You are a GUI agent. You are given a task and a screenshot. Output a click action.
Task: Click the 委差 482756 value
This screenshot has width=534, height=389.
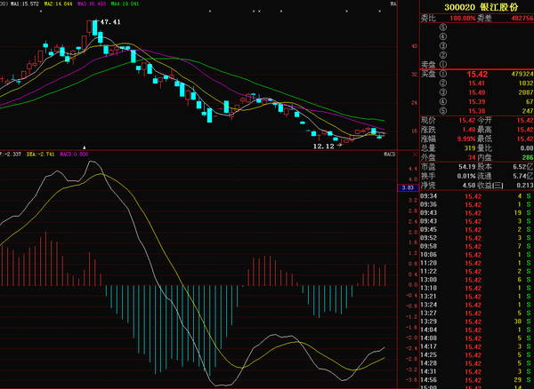click(x=522, y=19)
